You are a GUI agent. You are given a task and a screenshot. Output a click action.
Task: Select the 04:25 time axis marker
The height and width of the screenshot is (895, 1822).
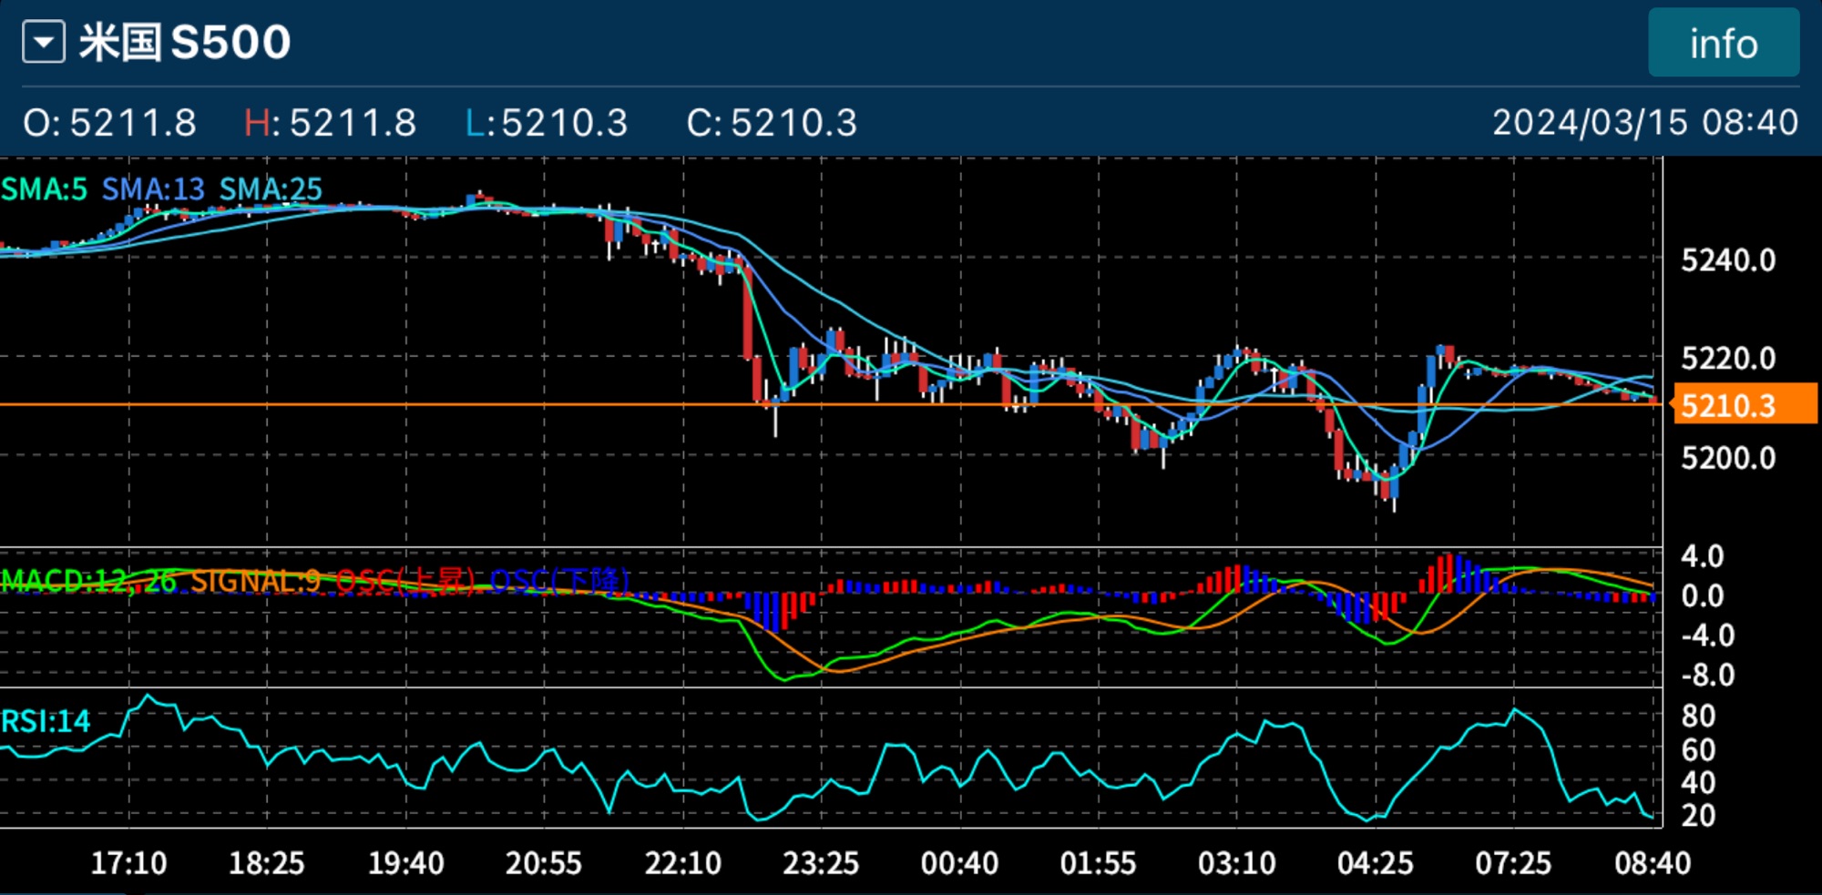pos(1375,862)
